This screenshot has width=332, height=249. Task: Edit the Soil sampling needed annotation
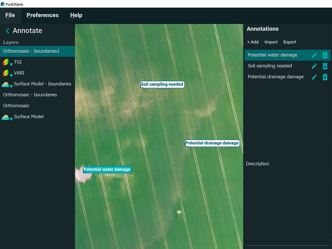[314, 66]
